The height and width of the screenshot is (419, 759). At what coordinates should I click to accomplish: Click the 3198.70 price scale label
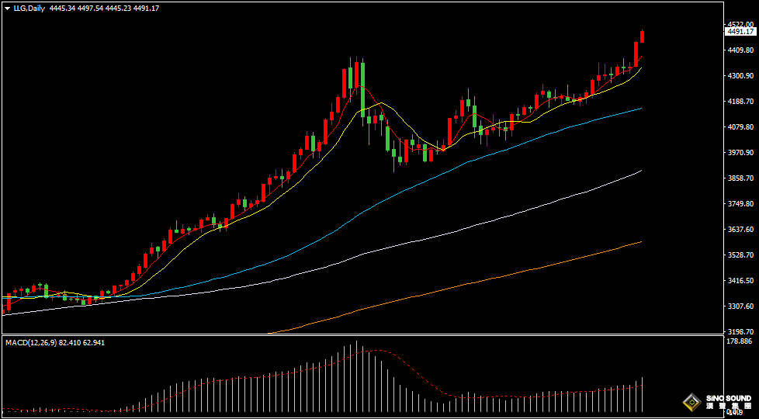pos(738,331)
